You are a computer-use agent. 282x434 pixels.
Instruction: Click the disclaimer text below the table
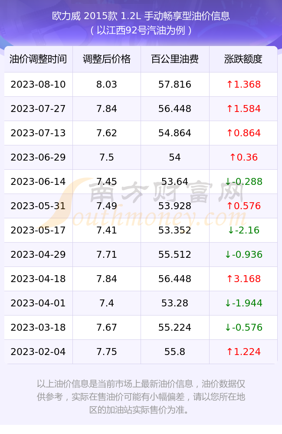(x=141, y=397)
